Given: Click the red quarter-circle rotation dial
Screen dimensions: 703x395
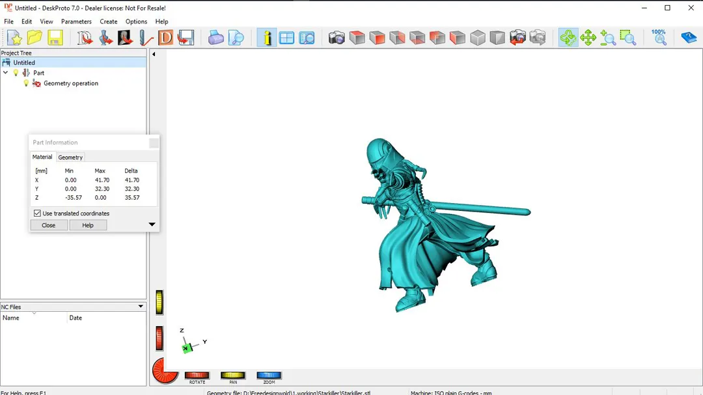Looking at the screenshot, I should coord(164,371).
